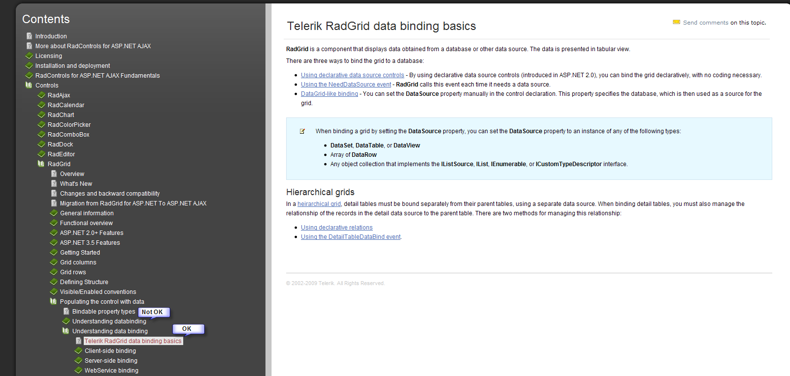The image size is (790, 376).
Task: Expand Server-side binding via its book icon
Action: [78, 360]
